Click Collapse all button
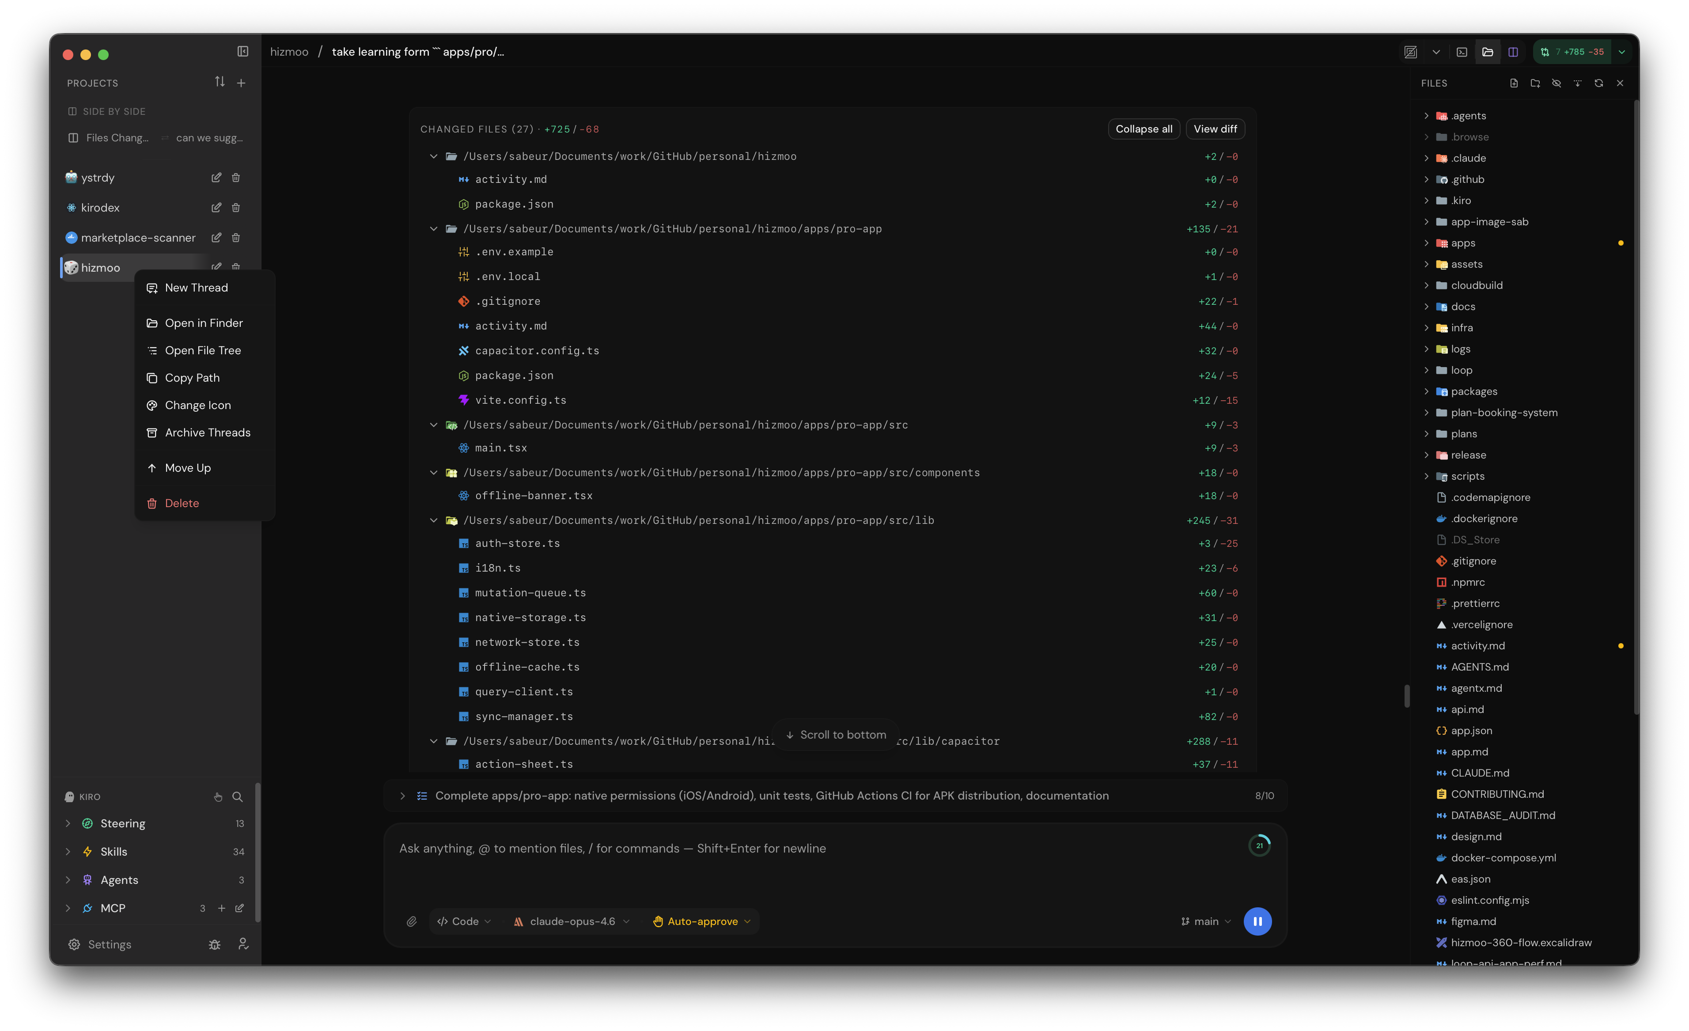This screenshot has width=1689, height=1031. click(1144, 129)
